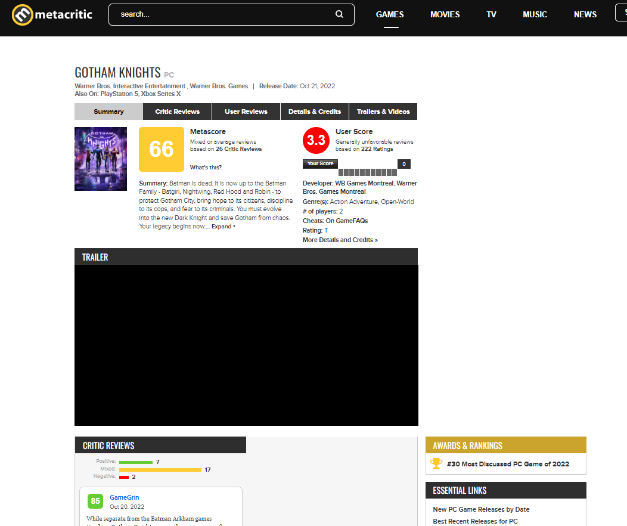
Task: Open the TV nav menu
Action: point(492,14)
